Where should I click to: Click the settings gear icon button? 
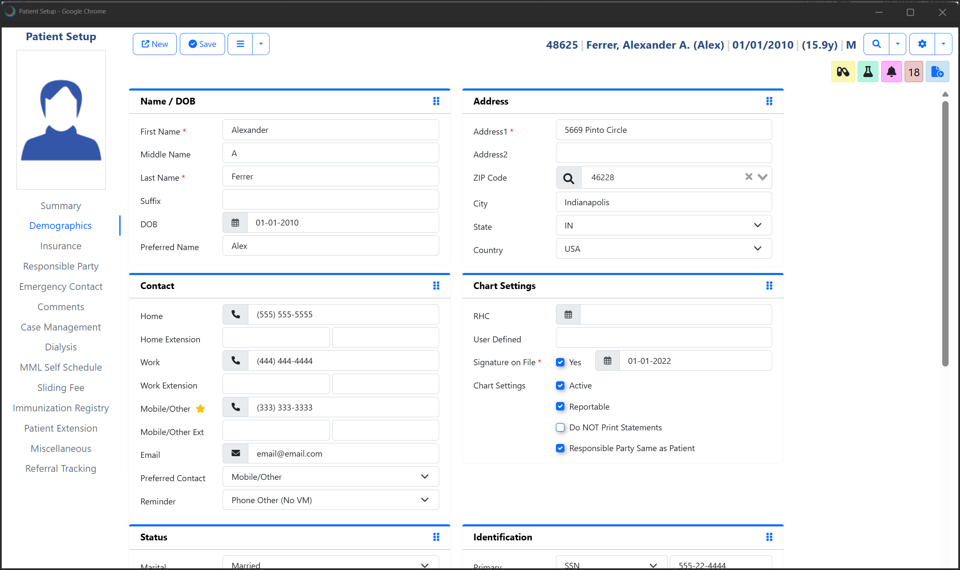(x=922, y=44)
